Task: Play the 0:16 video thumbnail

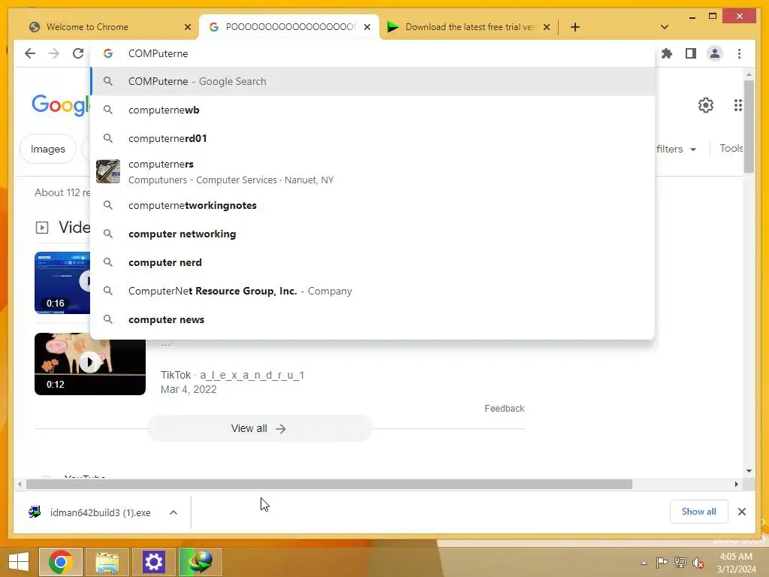Action: 62,282
